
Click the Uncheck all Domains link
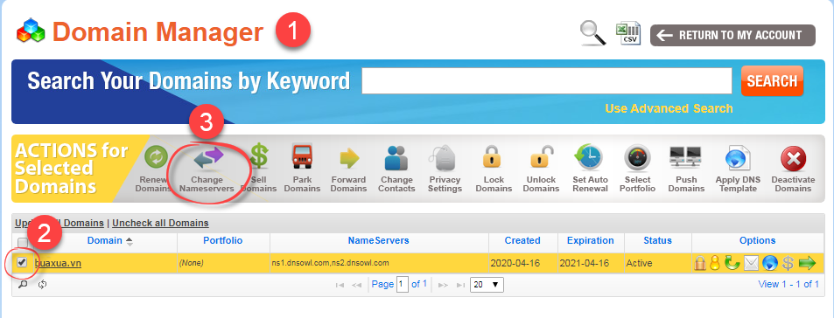coord(161,223)
